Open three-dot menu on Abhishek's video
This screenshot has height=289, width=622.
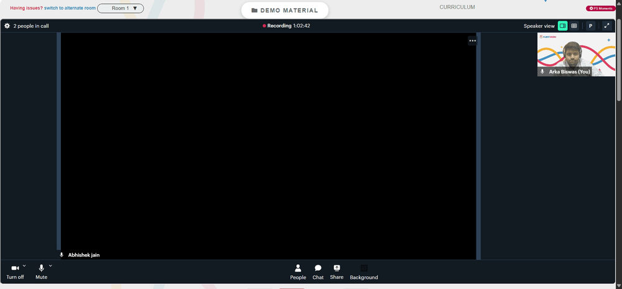(473, 40)
